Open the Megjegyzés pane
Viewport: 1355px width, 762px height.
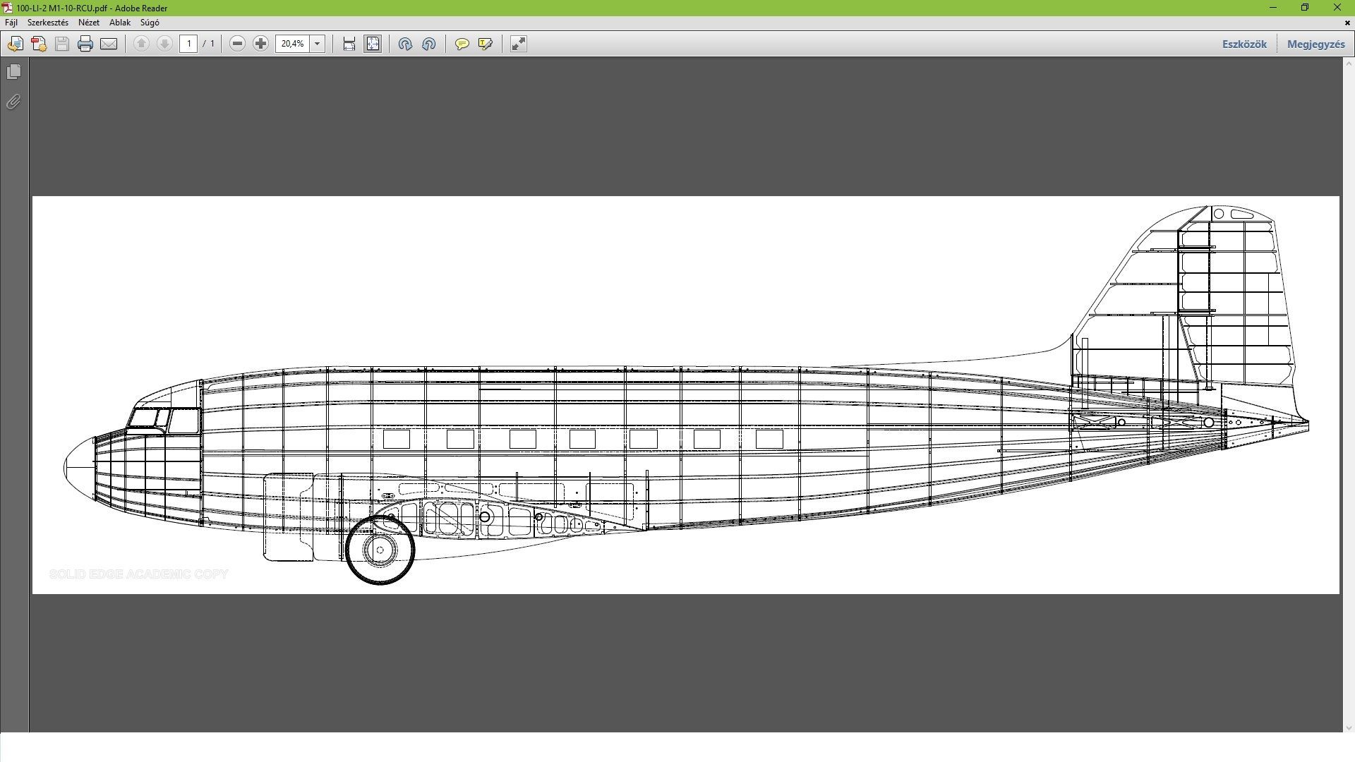point(1315,44)
